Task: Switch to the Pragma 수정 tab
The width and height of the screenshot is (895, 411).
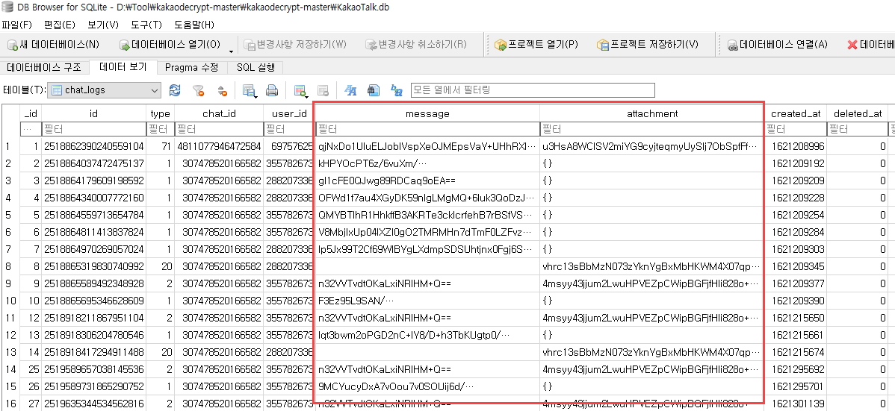Action: (192, 67)
